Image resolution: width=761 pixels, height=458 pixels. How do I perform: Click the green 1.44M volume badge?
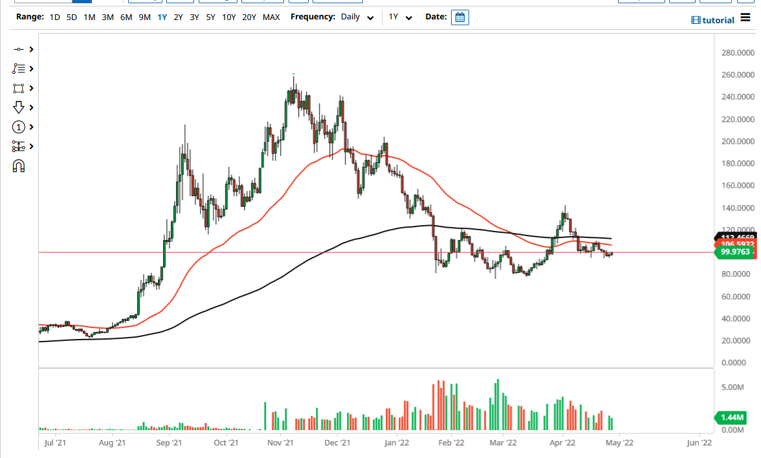pos(733,419)
